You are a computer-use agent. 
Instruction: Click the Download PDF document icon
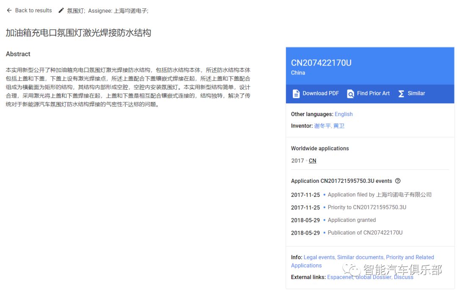click(296, 94)
